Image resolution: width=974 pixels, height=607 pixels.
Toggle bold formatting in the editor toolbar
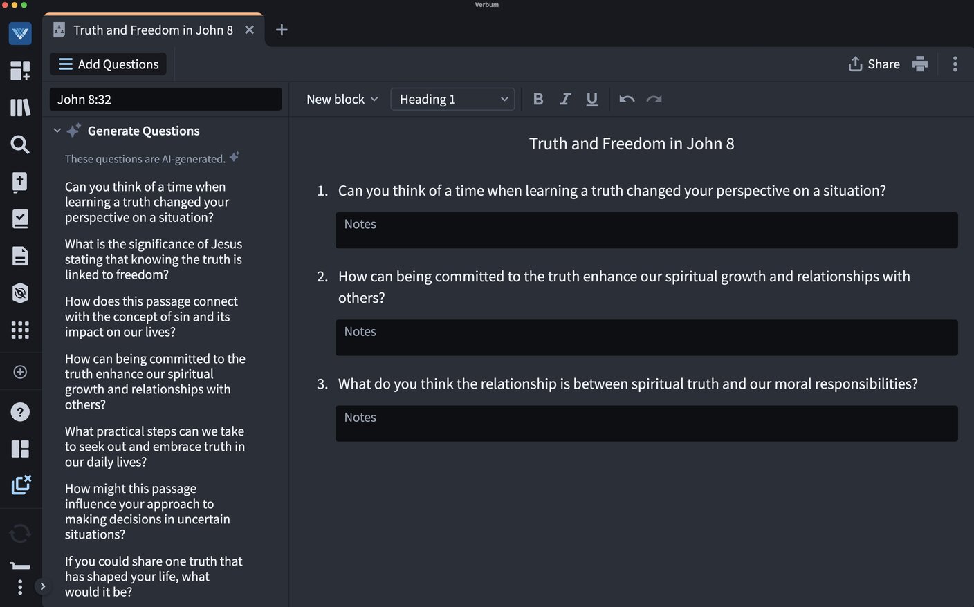pos(538,99)
